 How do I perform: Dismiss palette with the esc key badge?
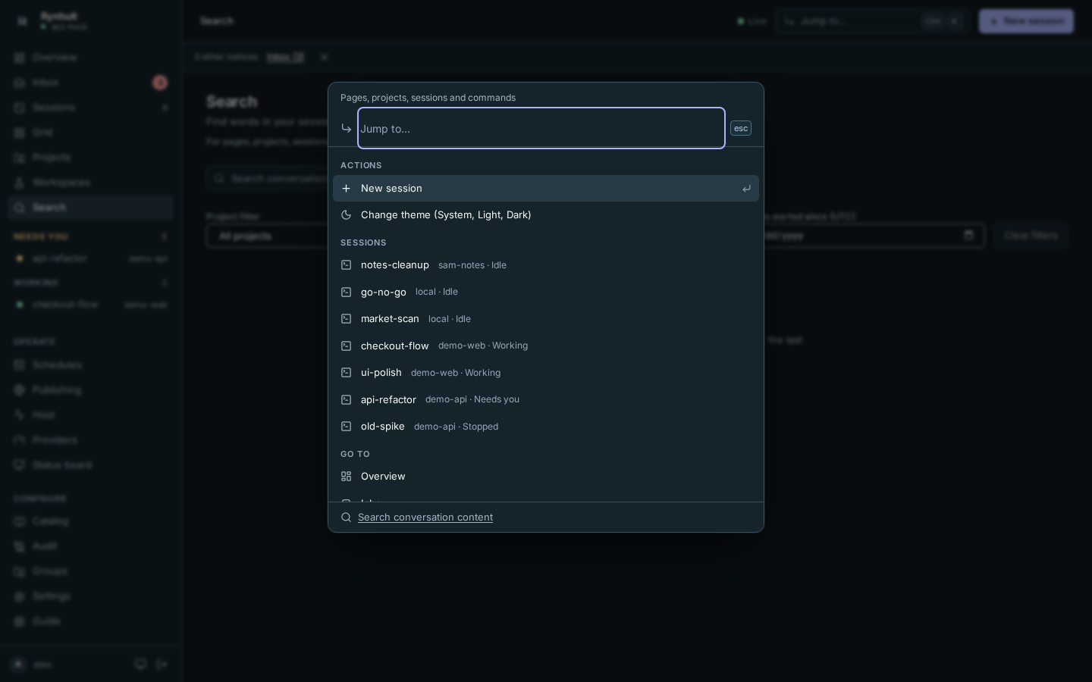(x=741, y=128)
